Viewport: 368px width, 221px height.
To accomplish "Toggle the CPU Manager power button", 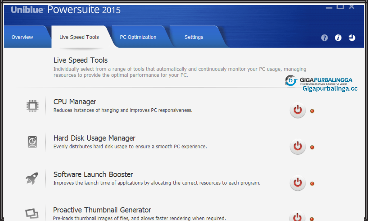I will pyautogui.click(x=298, y=110).
